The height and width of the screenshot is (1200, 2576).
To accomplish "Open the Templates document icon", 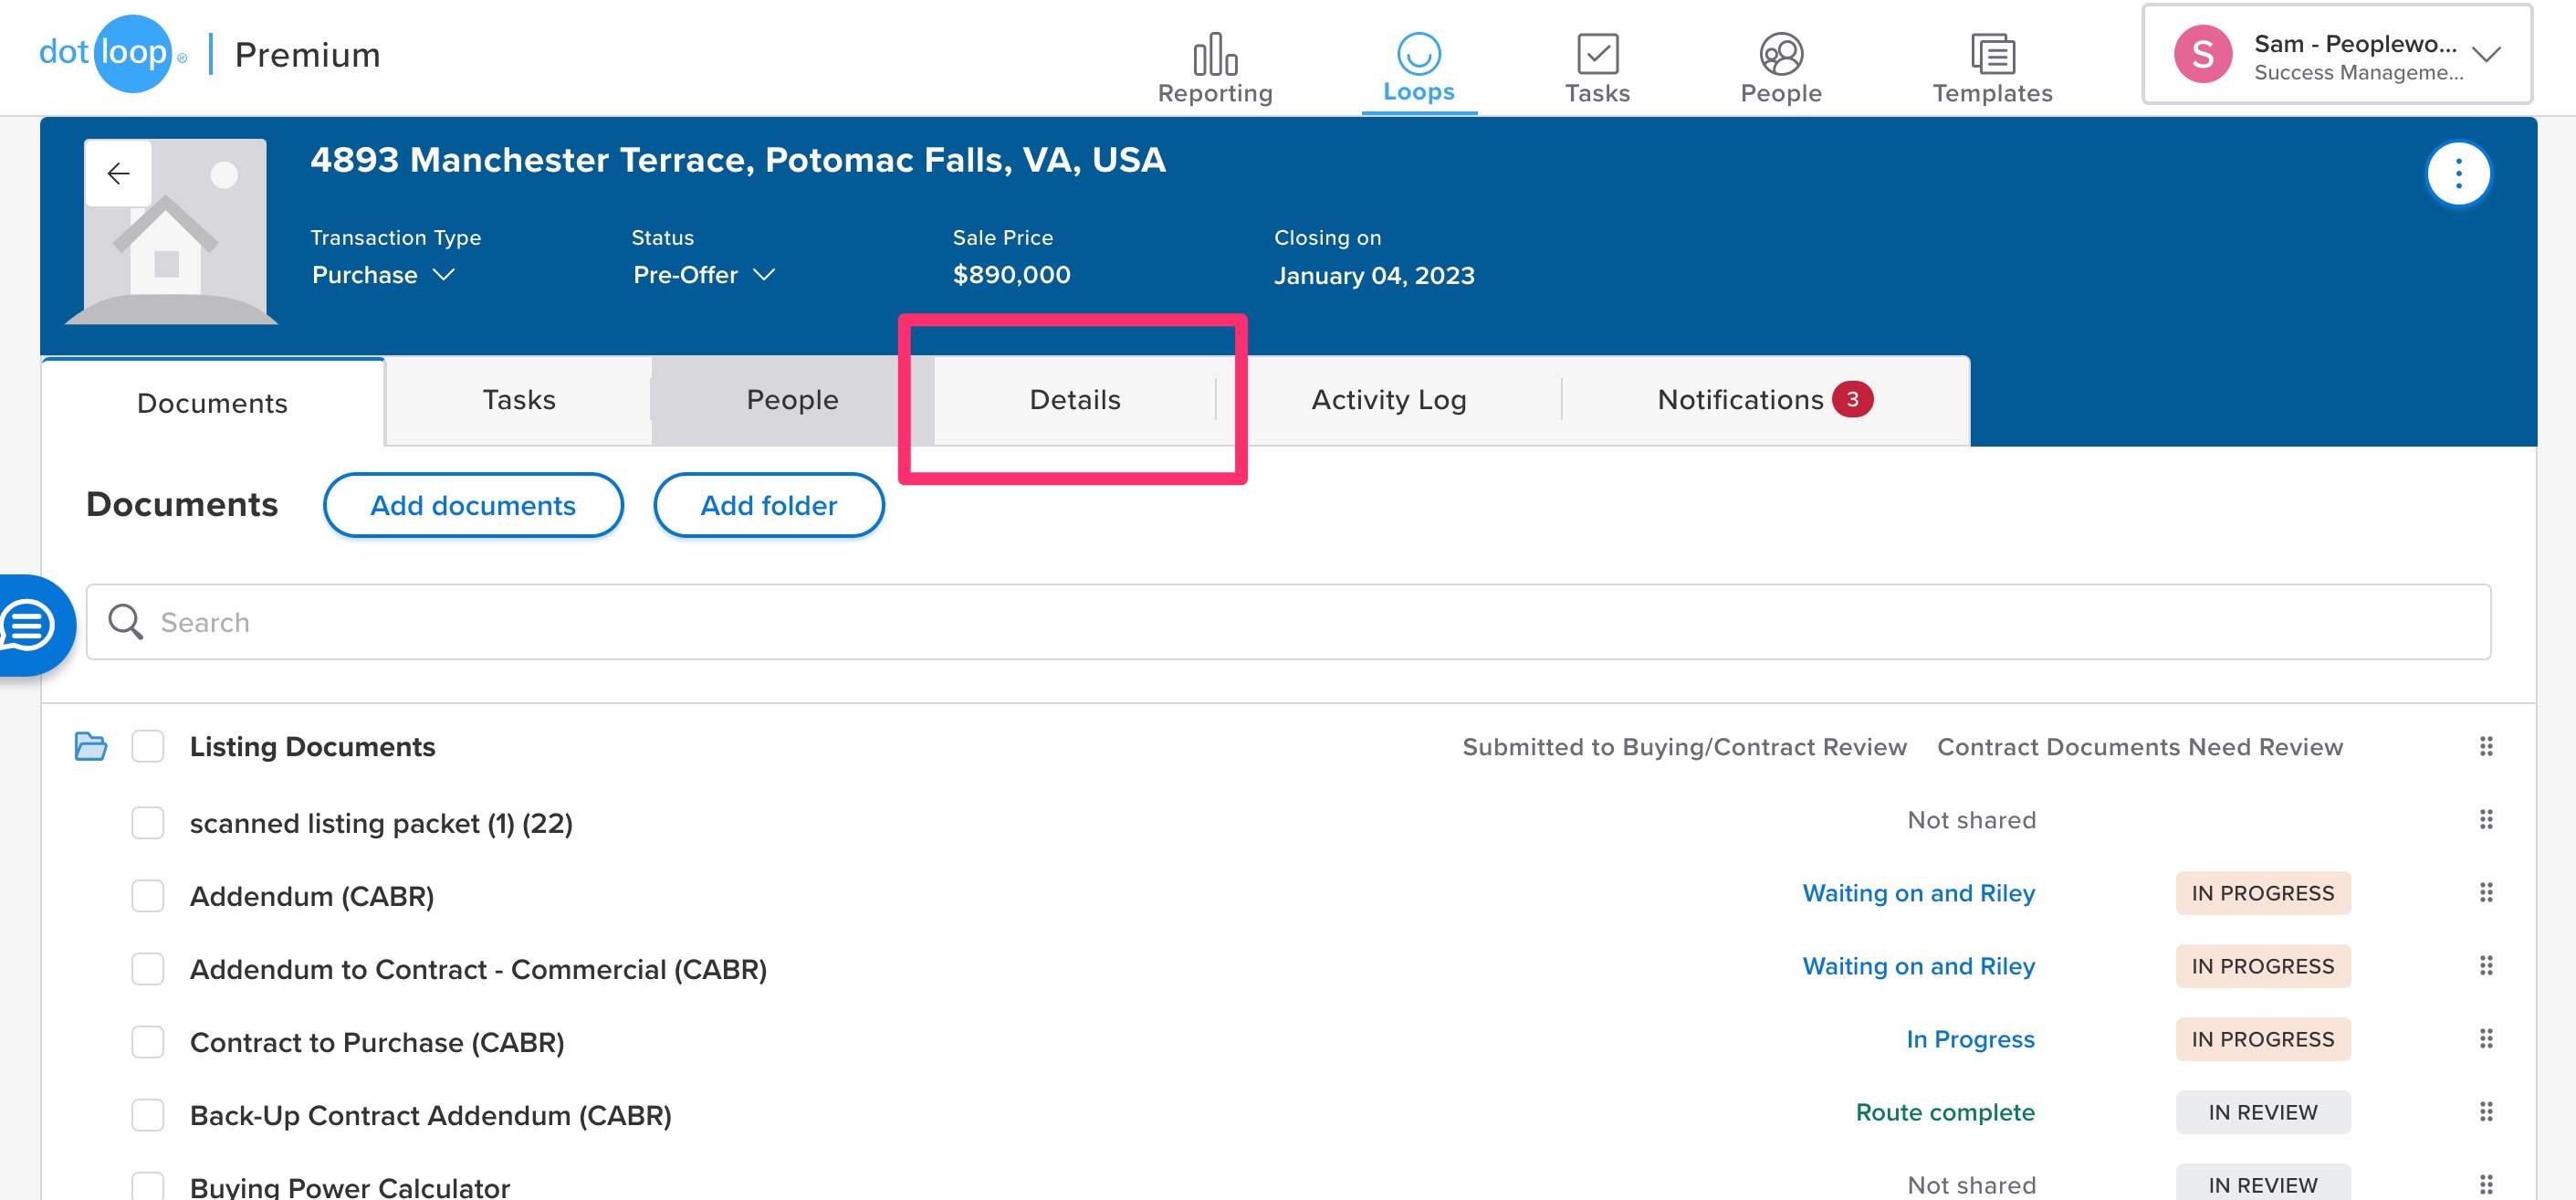I will pos(1992,54).
